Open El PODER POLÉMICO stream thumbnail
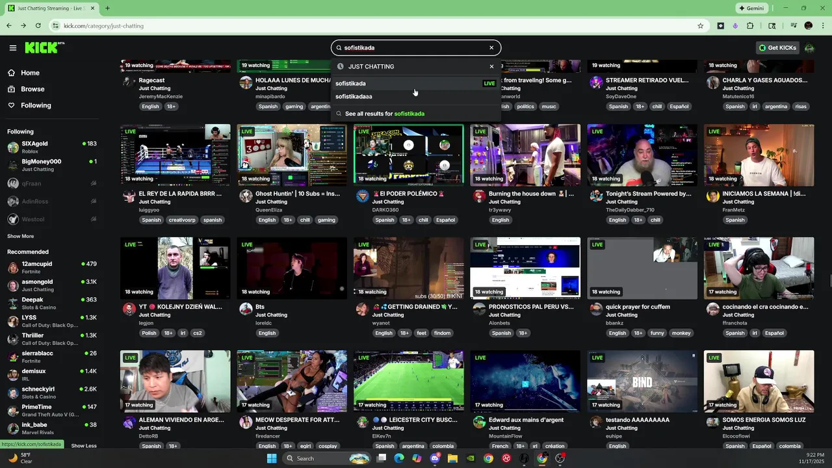 (408, 154)
